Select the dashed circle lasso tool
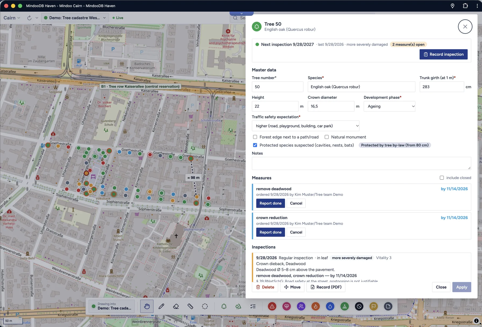 pos(205,306)
